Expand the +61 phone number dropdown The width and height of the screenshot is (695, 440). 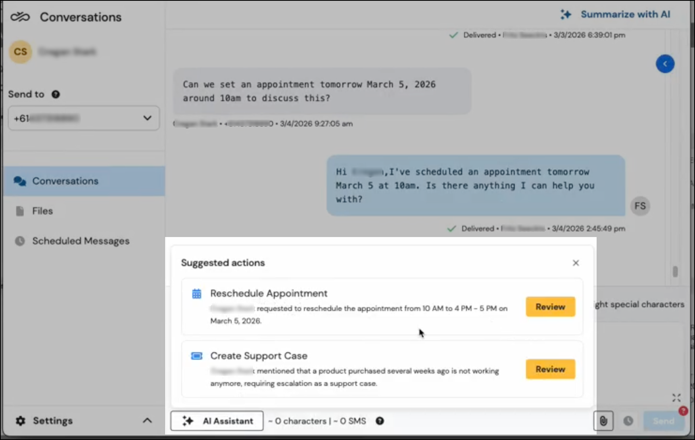(84, 118)
